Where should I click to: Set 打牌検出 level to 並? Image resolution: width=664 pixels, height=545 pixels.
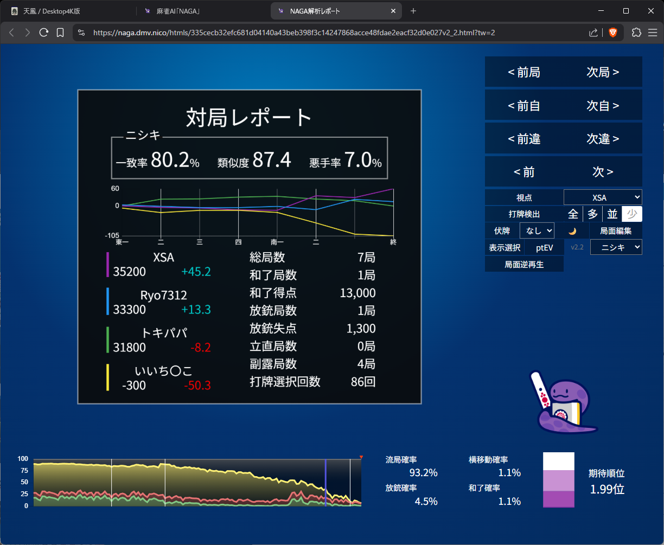[x=612, y=214]
